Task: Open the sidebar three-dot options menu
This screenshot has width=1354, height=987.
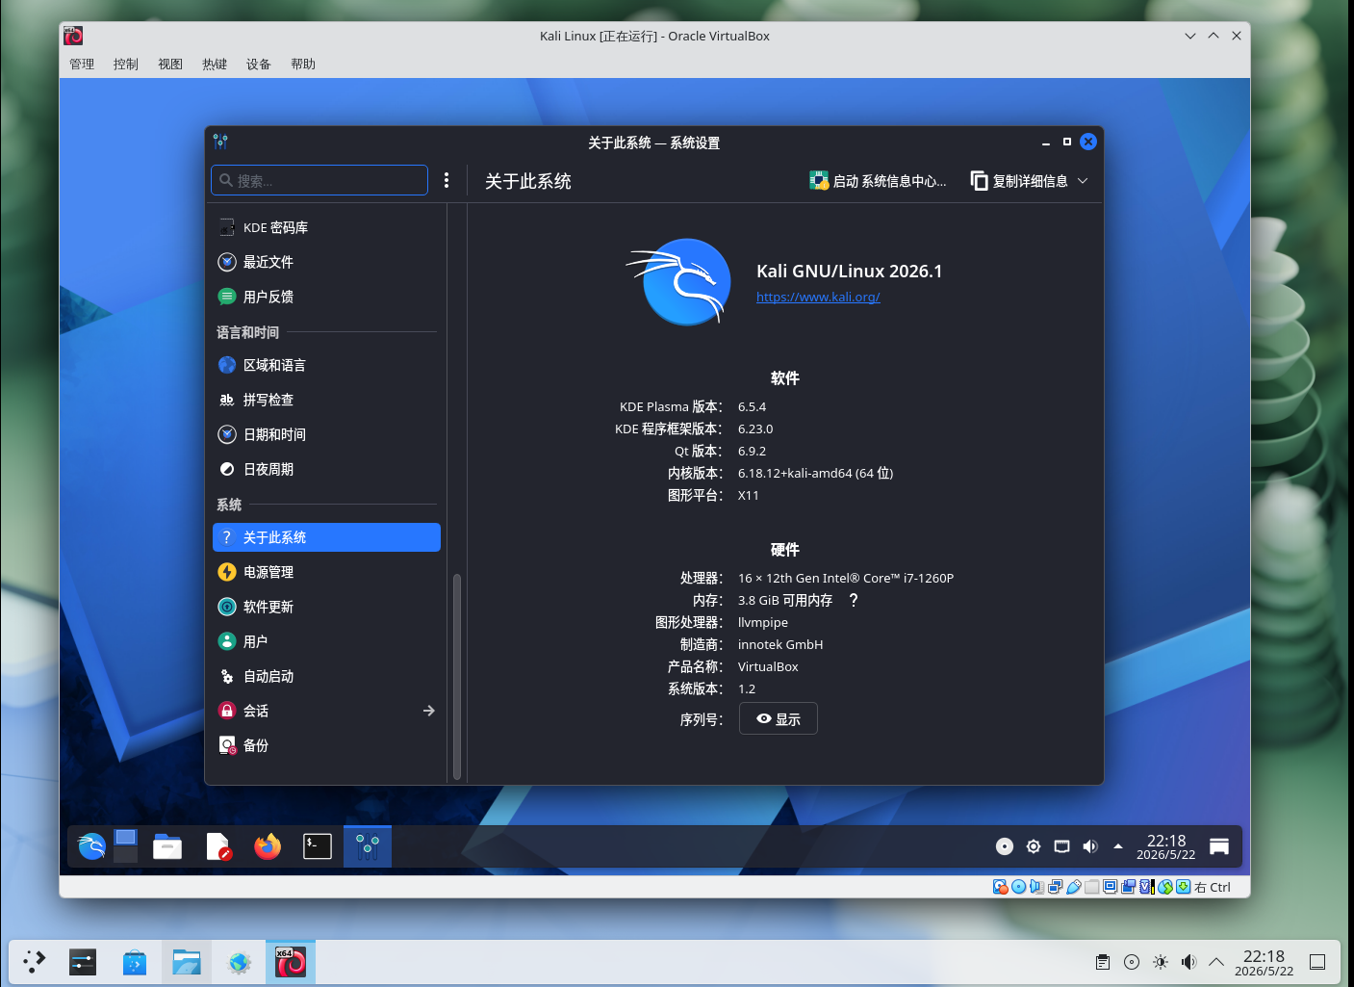Action: point(447,180)
